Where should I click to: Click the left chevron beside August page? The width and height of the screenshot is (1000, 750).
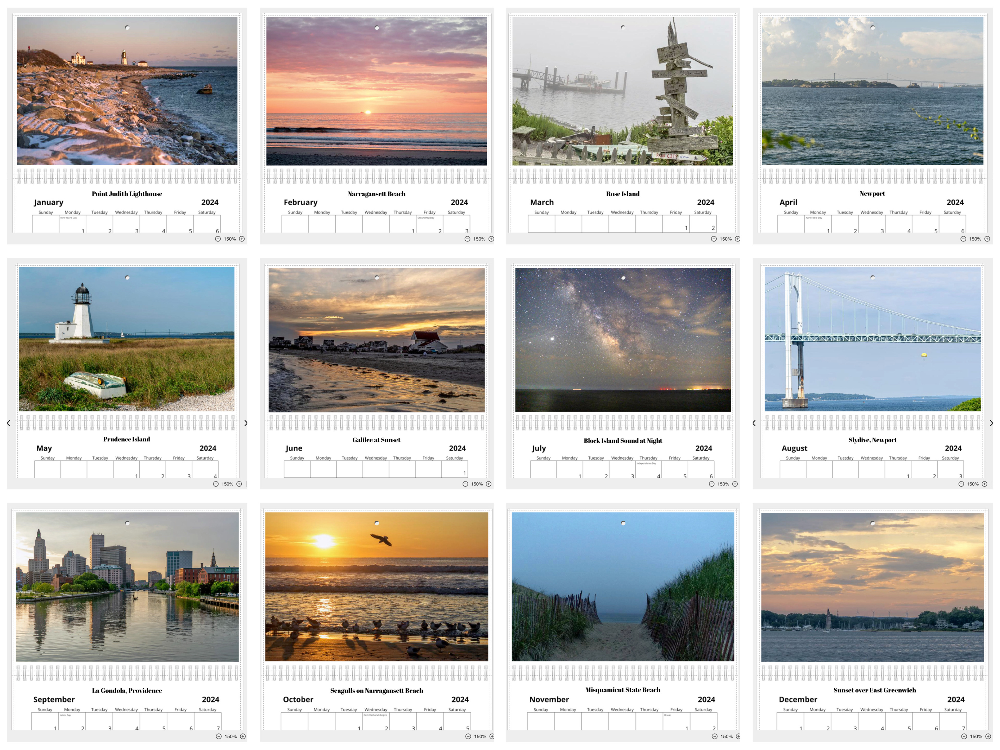coord(754,423)
